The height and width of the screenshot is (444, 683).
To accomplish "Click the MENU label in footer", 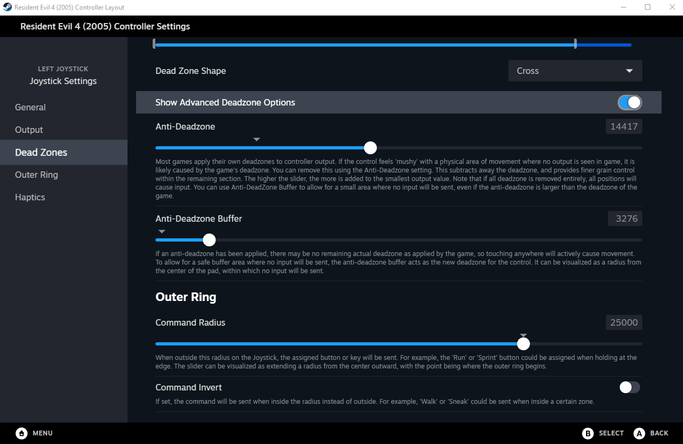I will 43,433.
